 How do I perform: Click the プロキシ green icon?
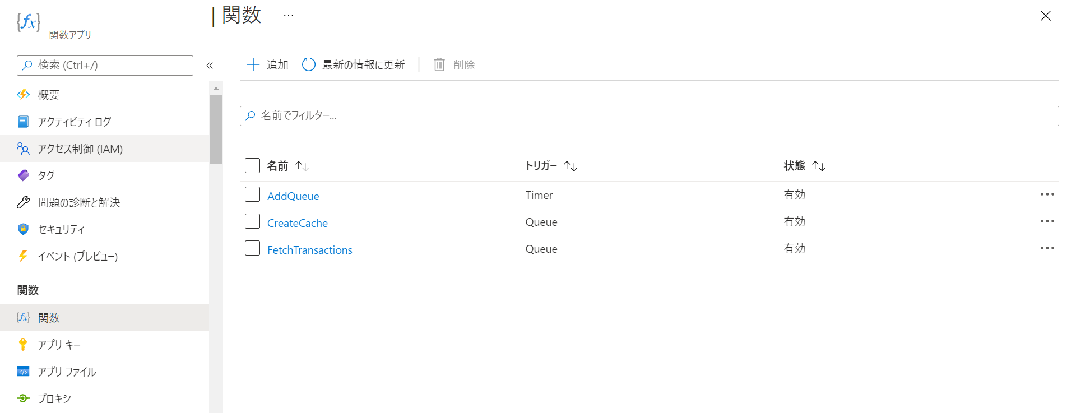(23, 398)
